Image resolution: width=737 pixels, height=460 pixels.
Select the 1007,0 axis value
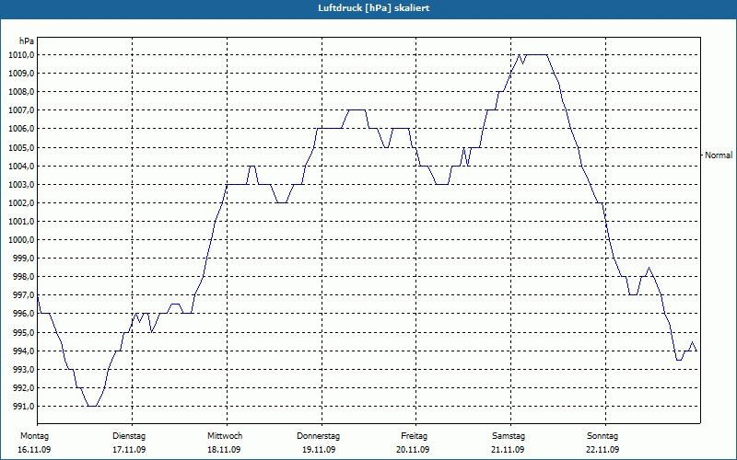tap(20, 110)
